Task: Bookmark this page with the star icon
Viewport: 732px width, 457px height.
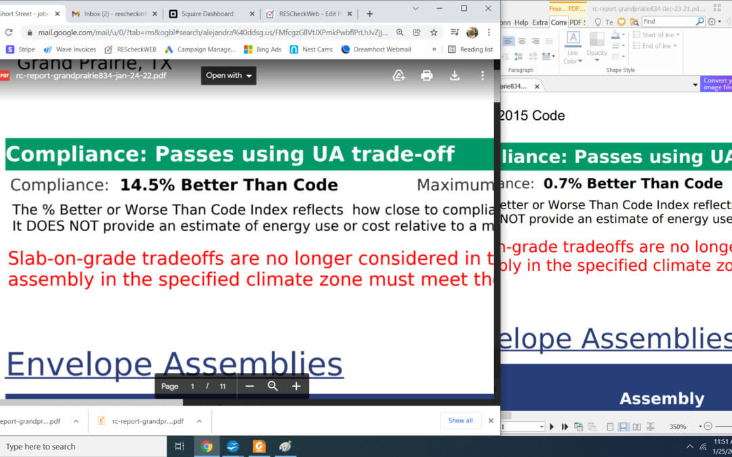Action: [434, 32]
